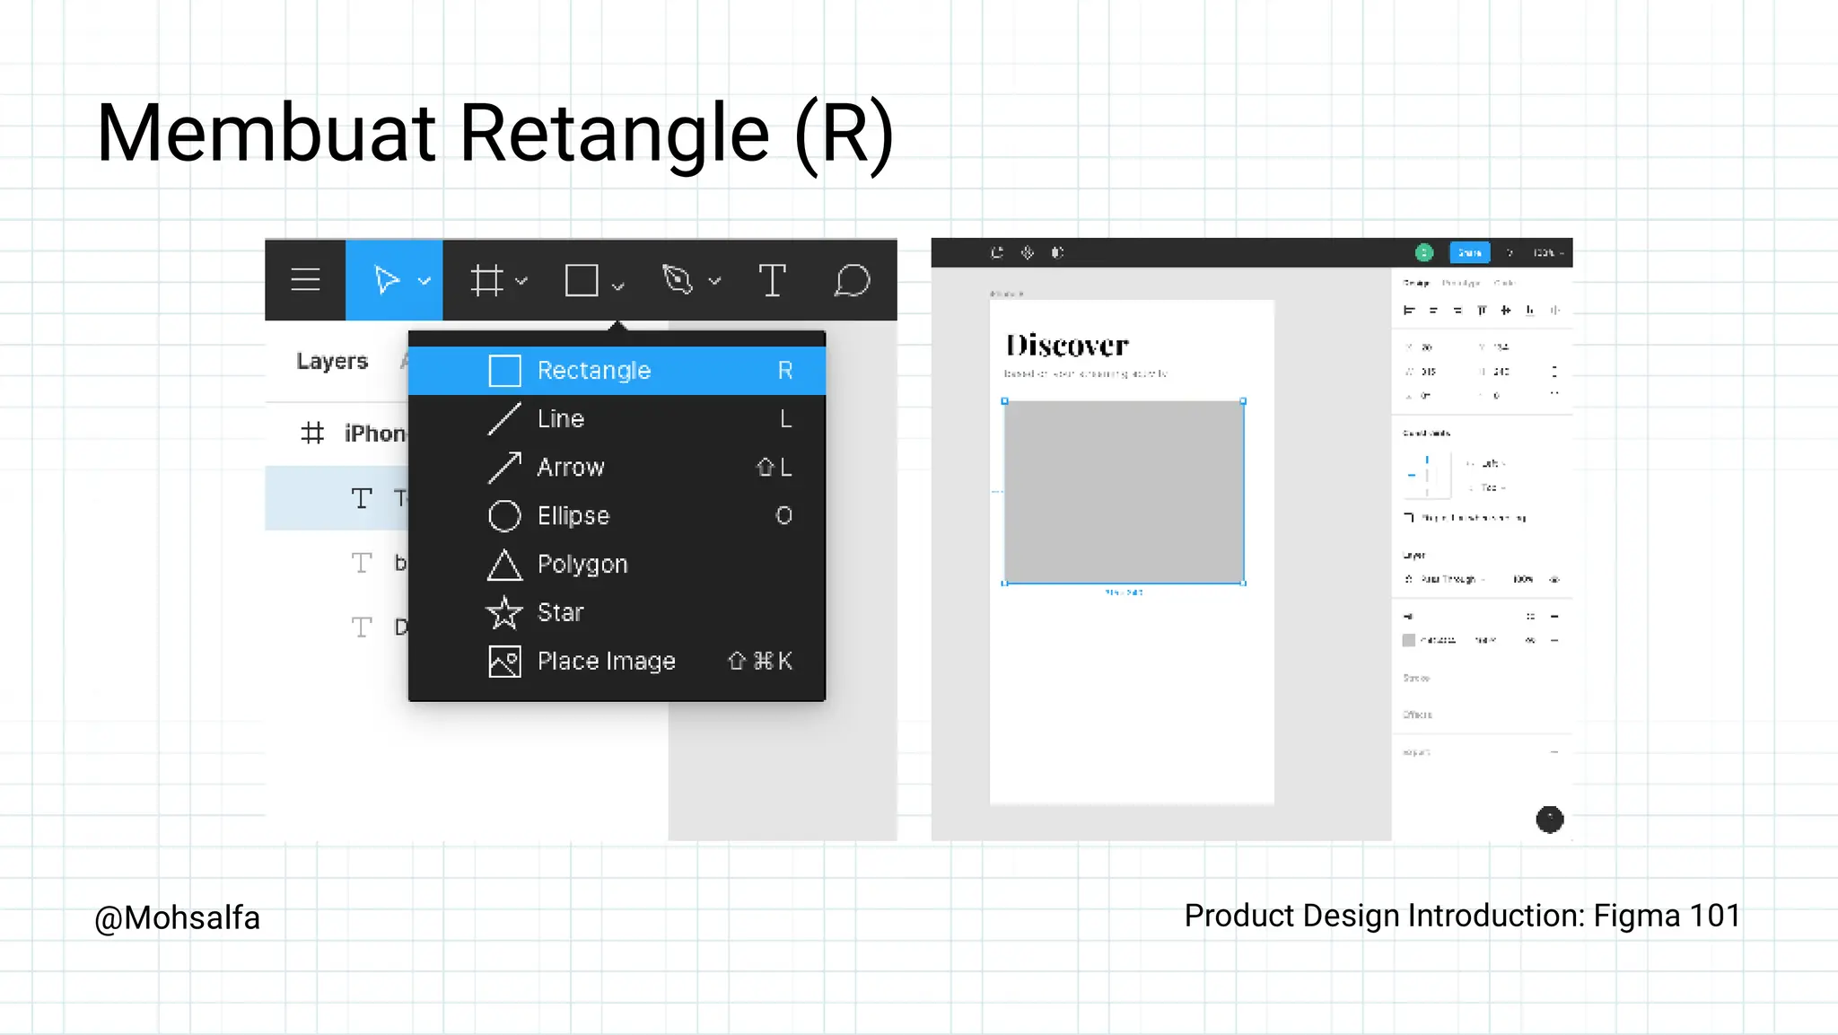Viewport: 1838px width, 1035px height.
Task: Open the Layers tab
Action: click(332, 361)
